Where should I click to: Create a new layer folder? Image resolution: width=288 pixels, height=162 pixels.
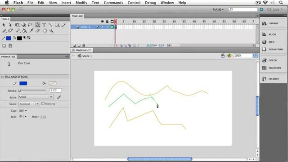pyautogui.click(x=79, y=45)
